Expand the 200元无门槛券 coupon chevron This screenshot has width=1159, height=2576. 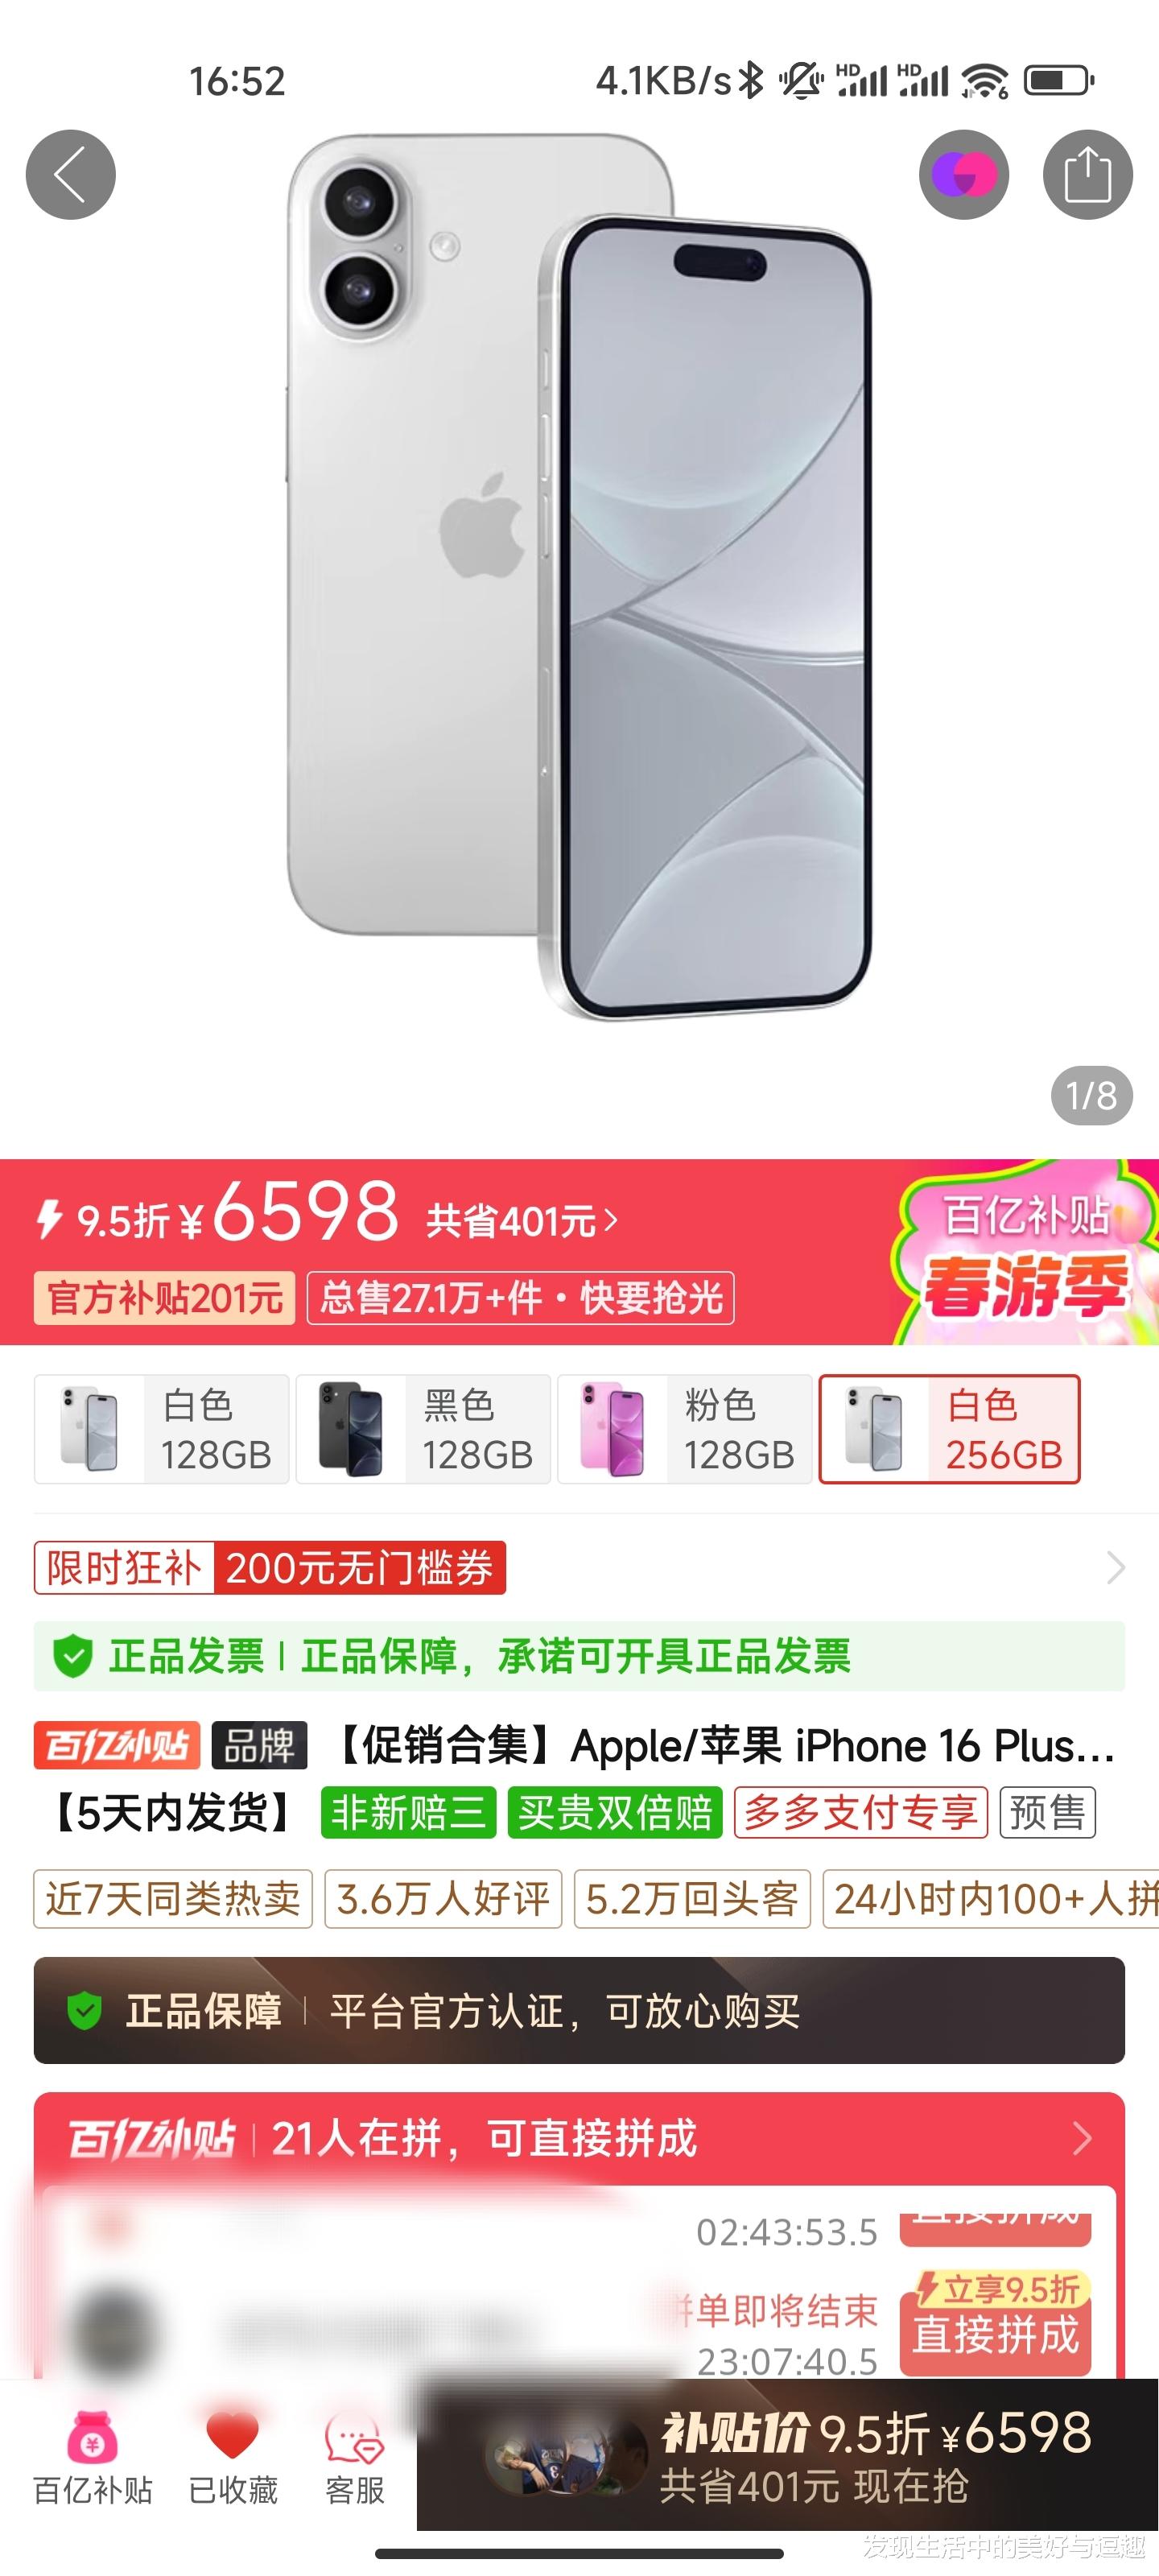click(x=1115, y=1567)
